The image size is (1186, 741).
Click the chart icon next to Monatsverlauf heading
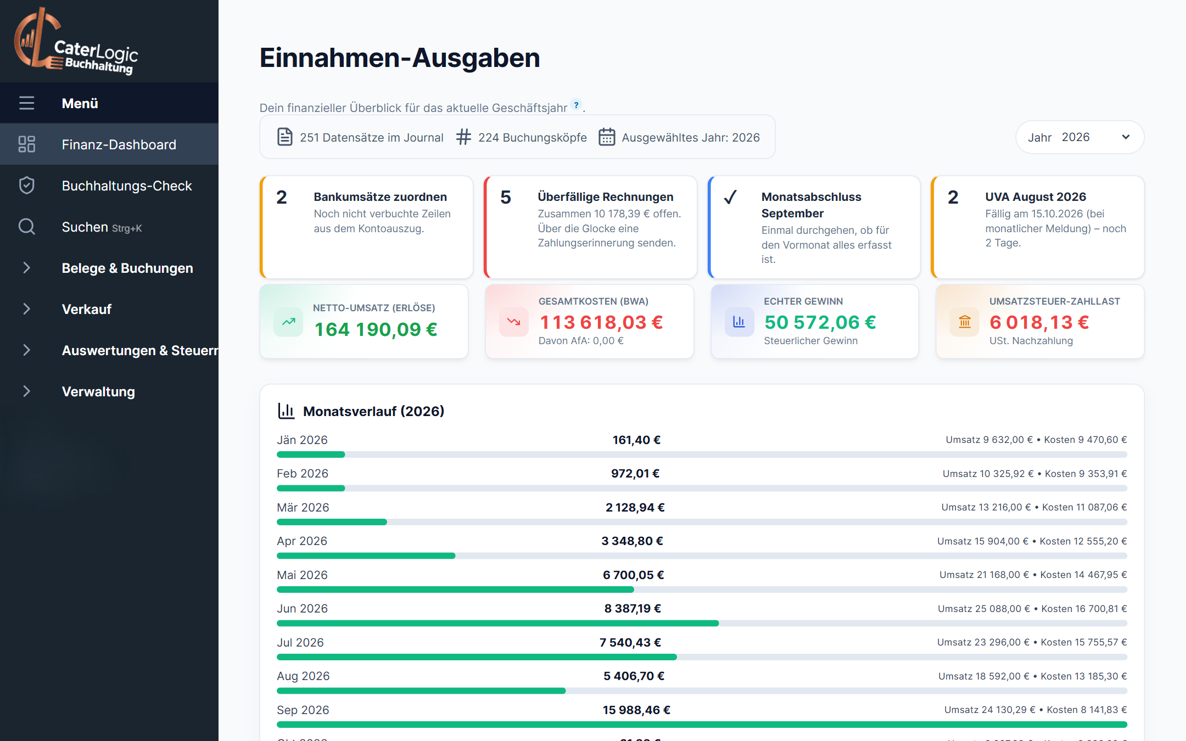coord(286,411)
